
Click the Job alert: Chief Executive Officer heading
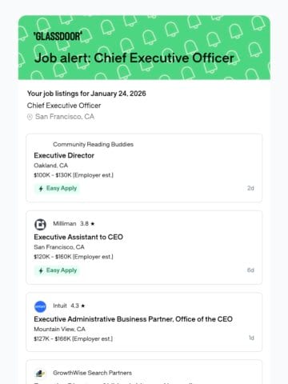(x=134, y=58)
